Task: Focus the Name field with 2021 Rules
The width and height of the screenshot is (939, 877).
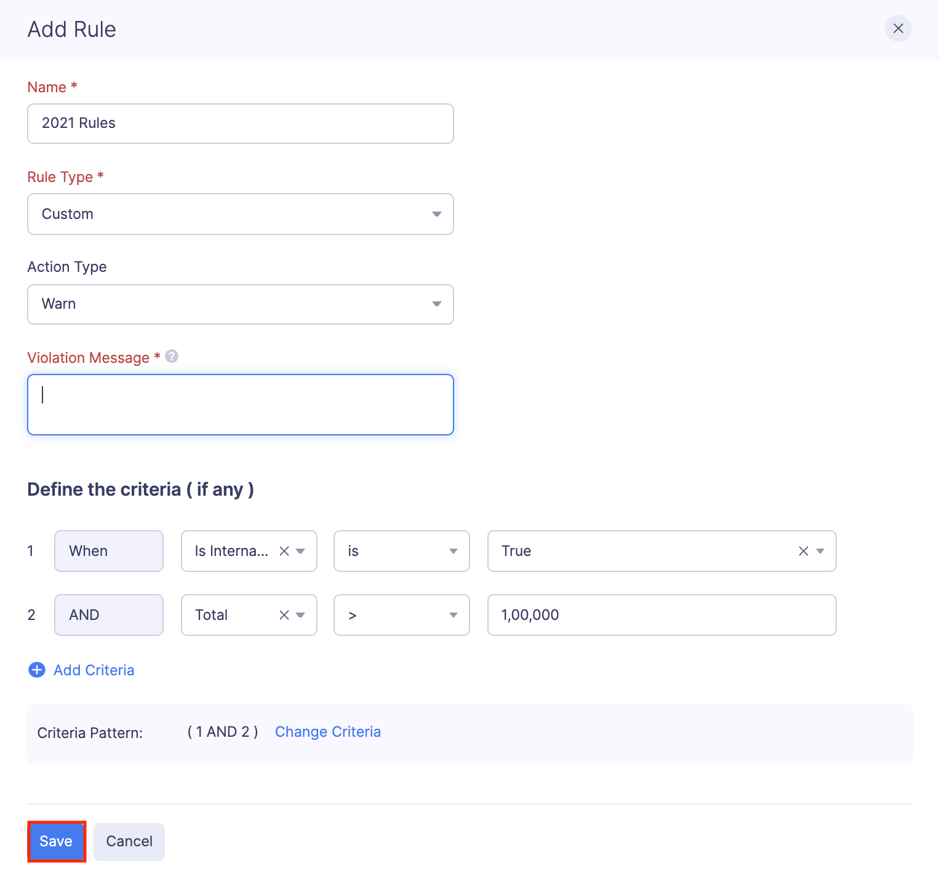Action: point(241,124)
